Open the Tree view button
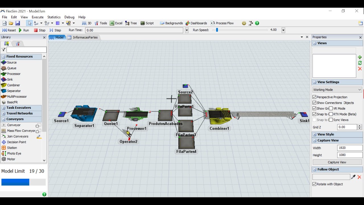This screenshot has height=205, width=364. (131, 23)
